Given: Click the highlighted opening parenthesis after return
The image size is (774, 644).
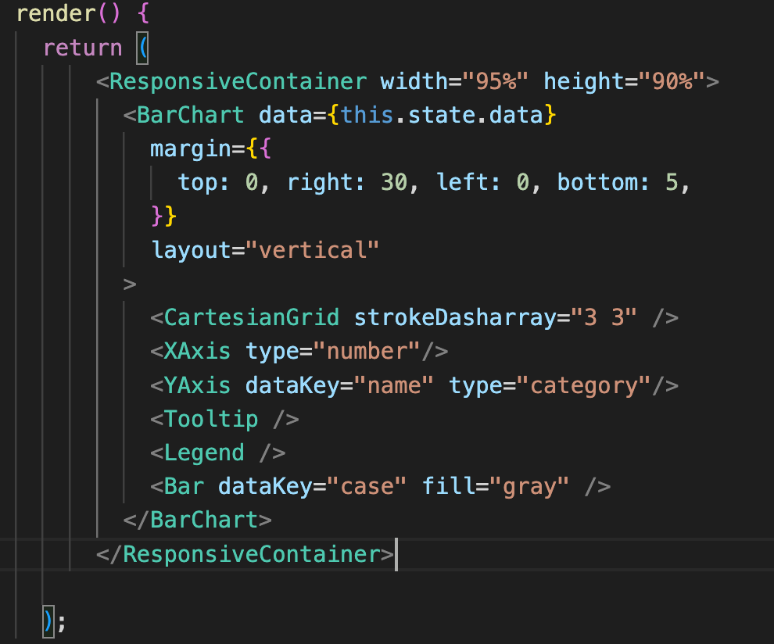Looking at the screenshot, I should 142,48.
